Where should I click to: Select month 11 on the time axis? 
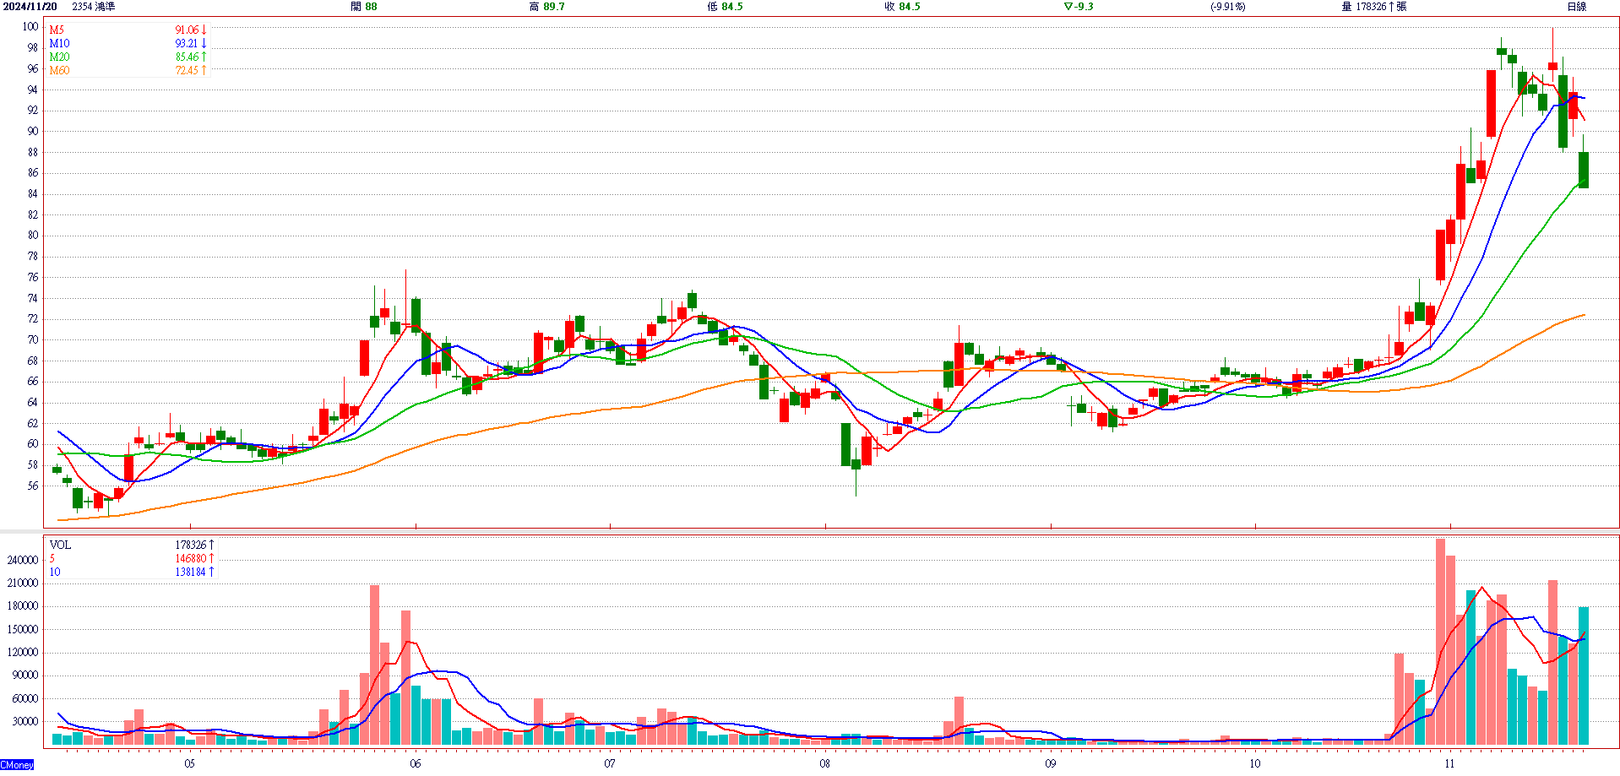[x=1449, y=763]
